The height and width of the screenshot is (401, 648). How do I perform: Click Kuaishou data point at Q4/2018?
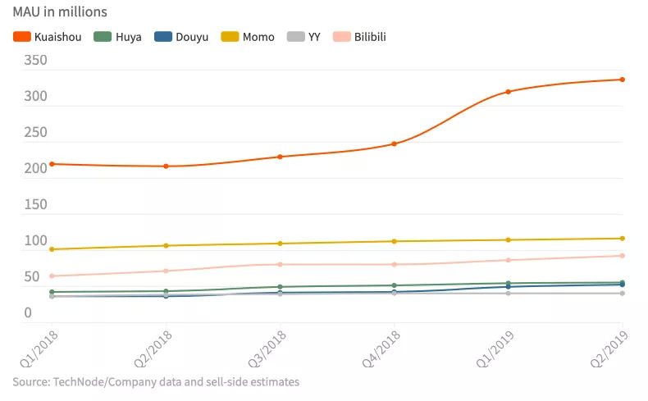point(395,144)
